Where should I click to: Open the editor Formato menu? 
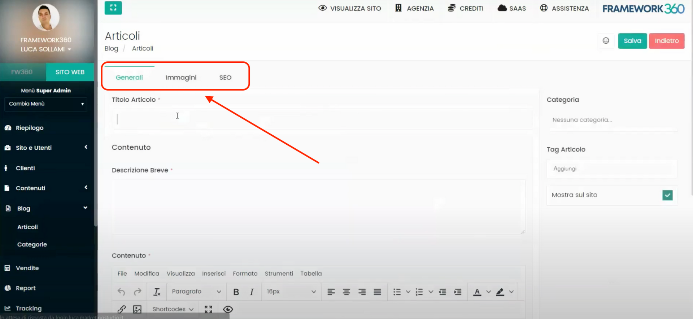245,274
